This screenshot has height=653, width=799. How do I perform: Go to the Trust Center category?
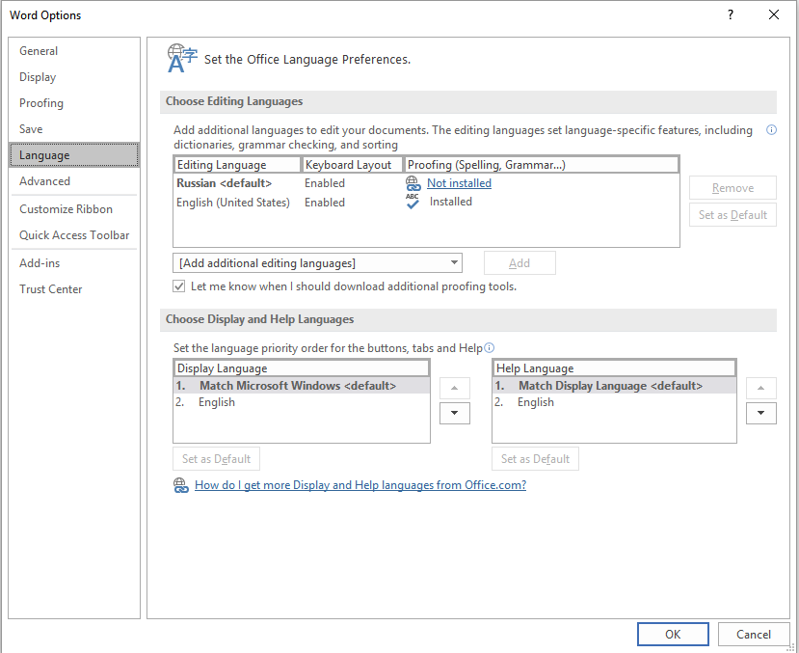pos(74,289)
